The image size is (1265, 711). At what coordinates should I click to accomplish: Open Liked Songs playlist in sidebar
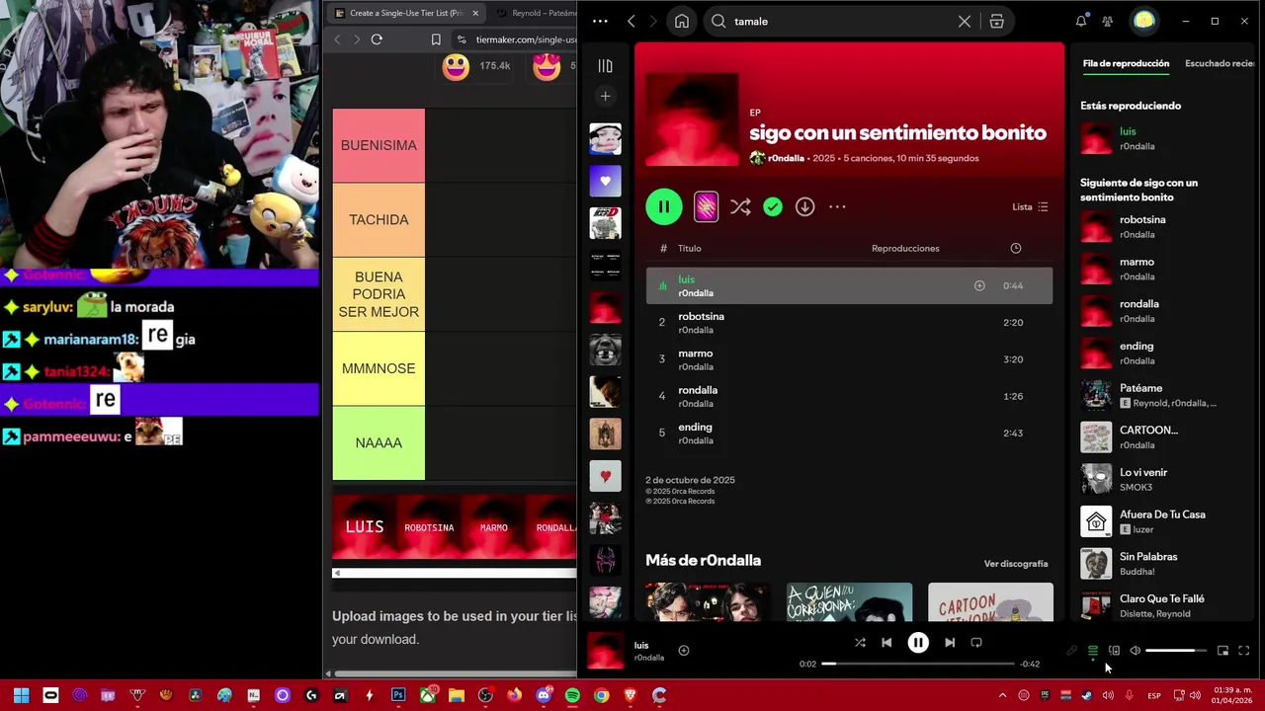606,181
